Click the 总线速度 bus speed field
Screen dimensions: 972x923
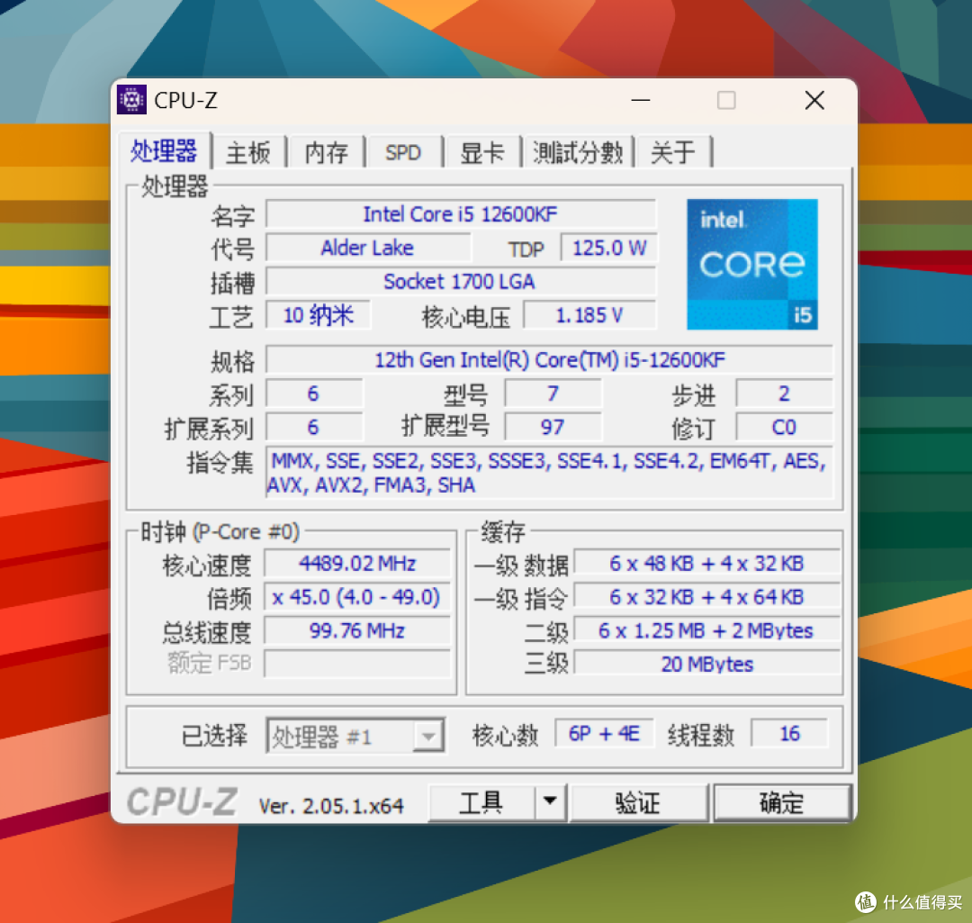[x=356, y=630]
